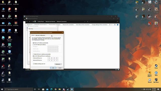161x91 pixels.
Task: Open Streamlabs OBS desktop icon
Action: [x=10, y=46]
